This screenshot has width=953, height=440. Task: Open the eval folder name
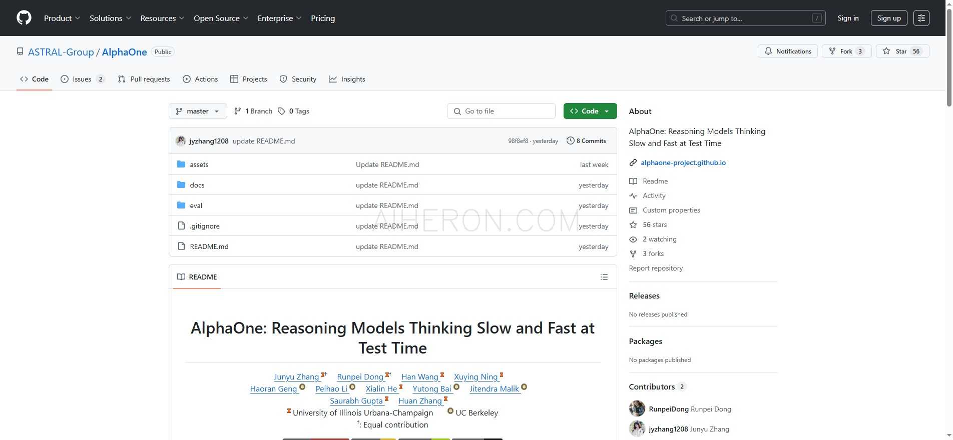196,205
